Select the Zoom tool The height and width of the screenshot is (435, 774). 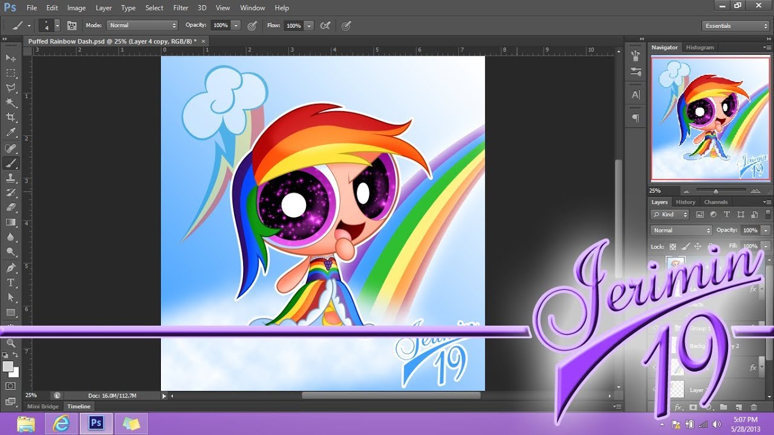pyautogui.click(x=11, y=343)
